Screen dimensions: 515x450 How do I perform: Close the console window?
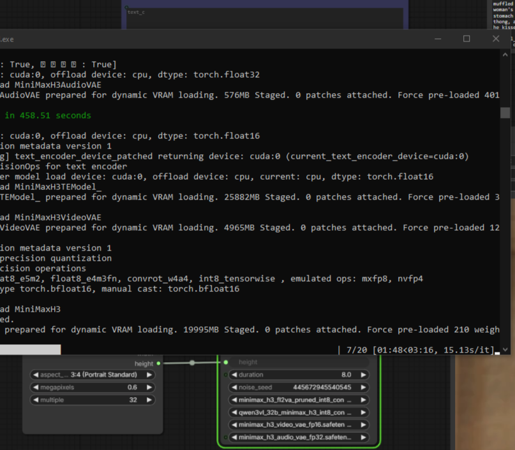496,39
